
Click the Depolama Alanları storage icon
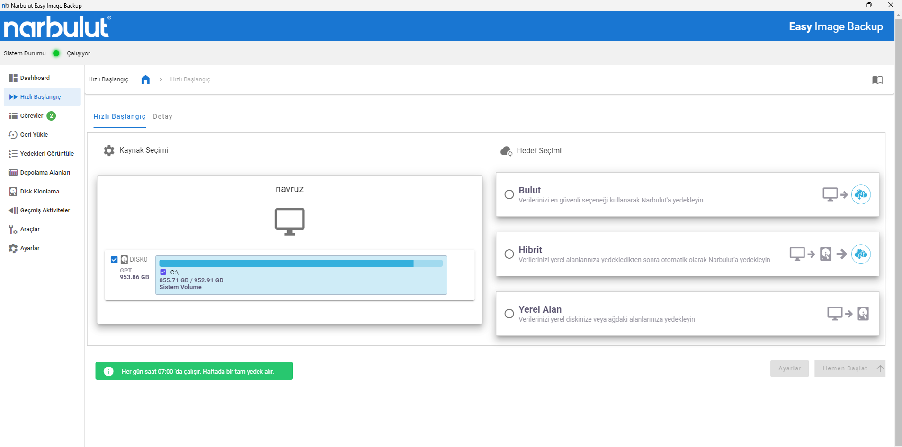[13, 173]
